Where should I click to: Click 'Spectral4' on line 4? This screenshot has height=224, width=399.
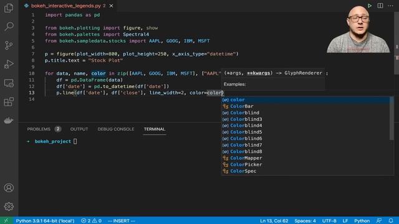(136, 34)
